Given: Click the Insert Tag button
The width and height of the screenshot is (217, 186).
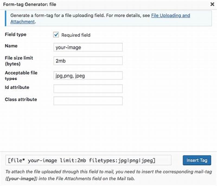Looking at the screenshot, I should (197, 160).
